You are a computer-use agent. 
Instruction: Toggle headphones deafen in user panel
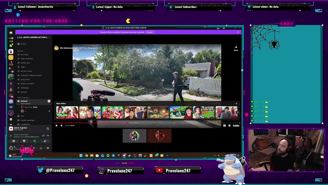point(41,148)
